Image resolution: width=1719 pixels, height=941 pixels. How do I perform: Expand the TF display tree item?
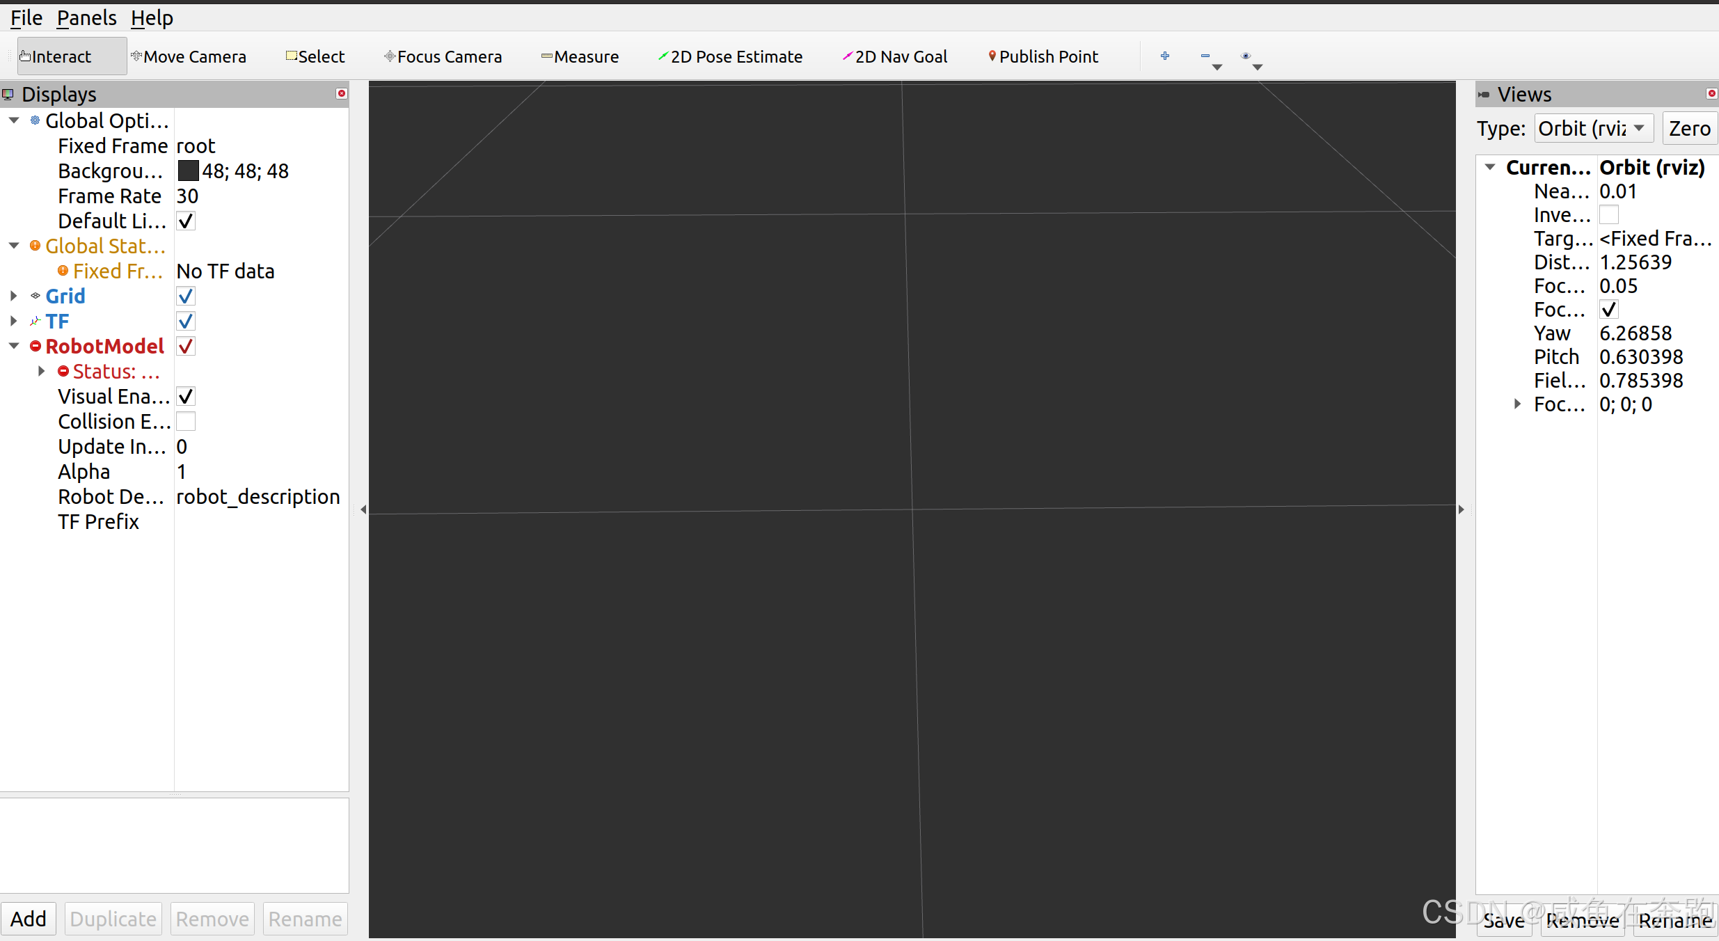coord(14,322)
